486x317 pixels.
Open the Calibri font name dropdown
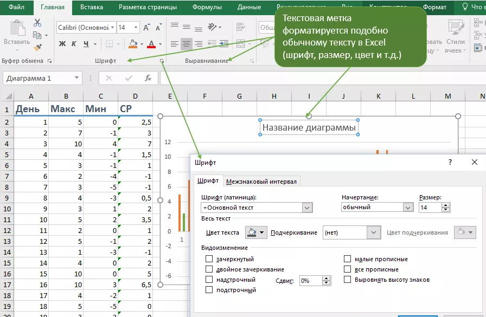pos(112,28)
